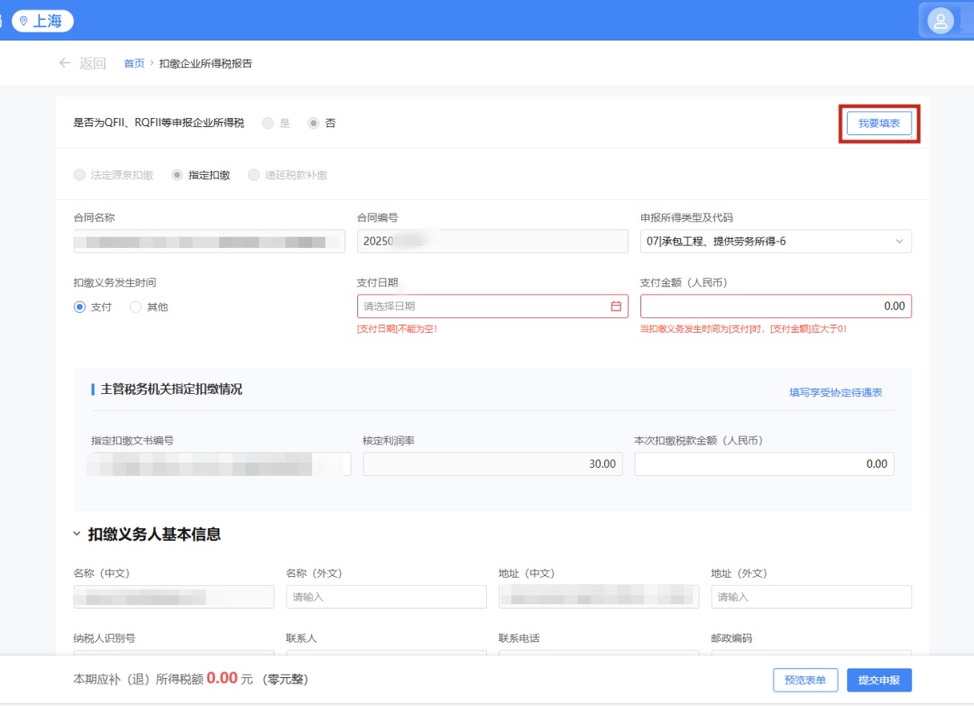This screenshot has width=974, height=706.
Task: Click the 名称（外文） input field
Action: [x=386, y=597]
